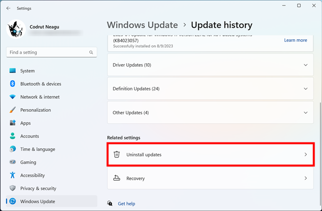
Task: Click the Recovery icon
Action: coord(117,178)
